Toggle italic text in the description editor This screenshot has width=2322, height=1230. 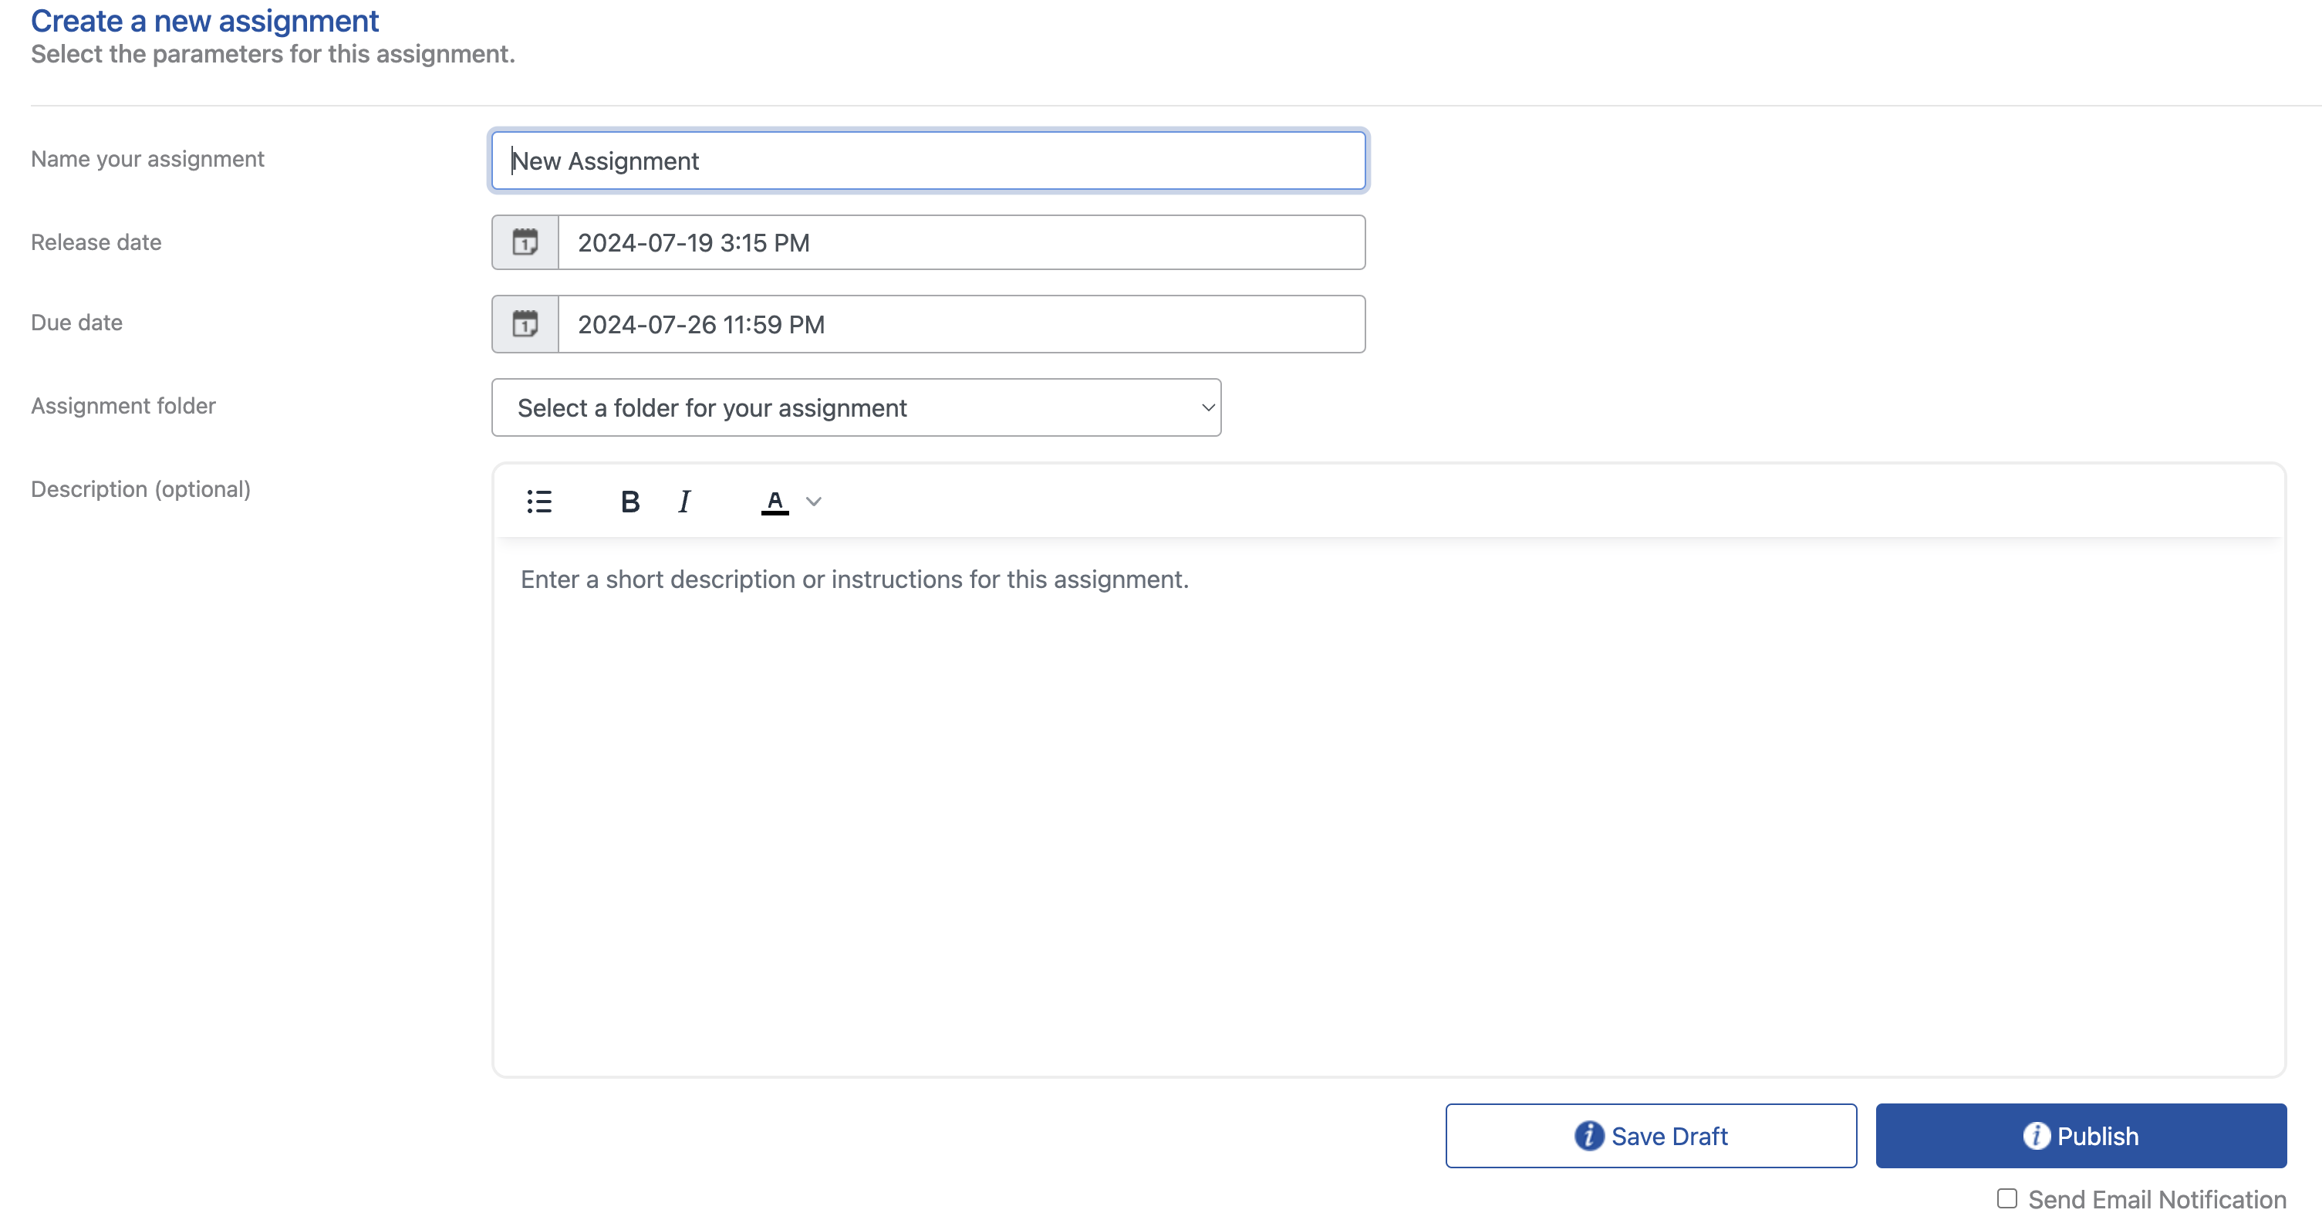pos(683,502)
